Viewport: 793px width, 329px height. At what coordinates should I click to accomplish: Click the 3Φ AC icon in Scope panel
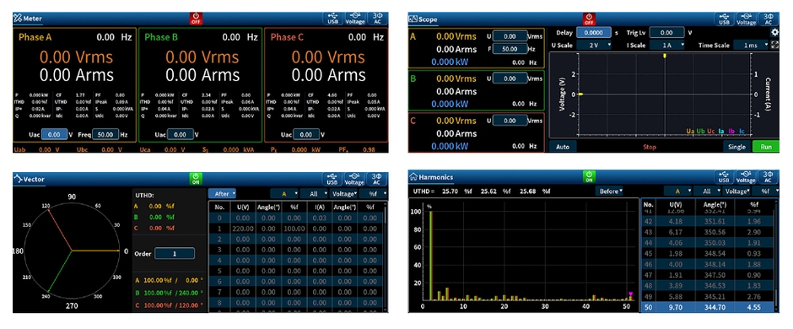[x=769, y=19]
